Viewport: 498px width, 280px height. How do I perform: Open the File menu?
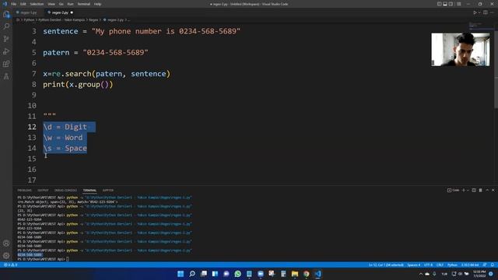click(x=14, y=4)
